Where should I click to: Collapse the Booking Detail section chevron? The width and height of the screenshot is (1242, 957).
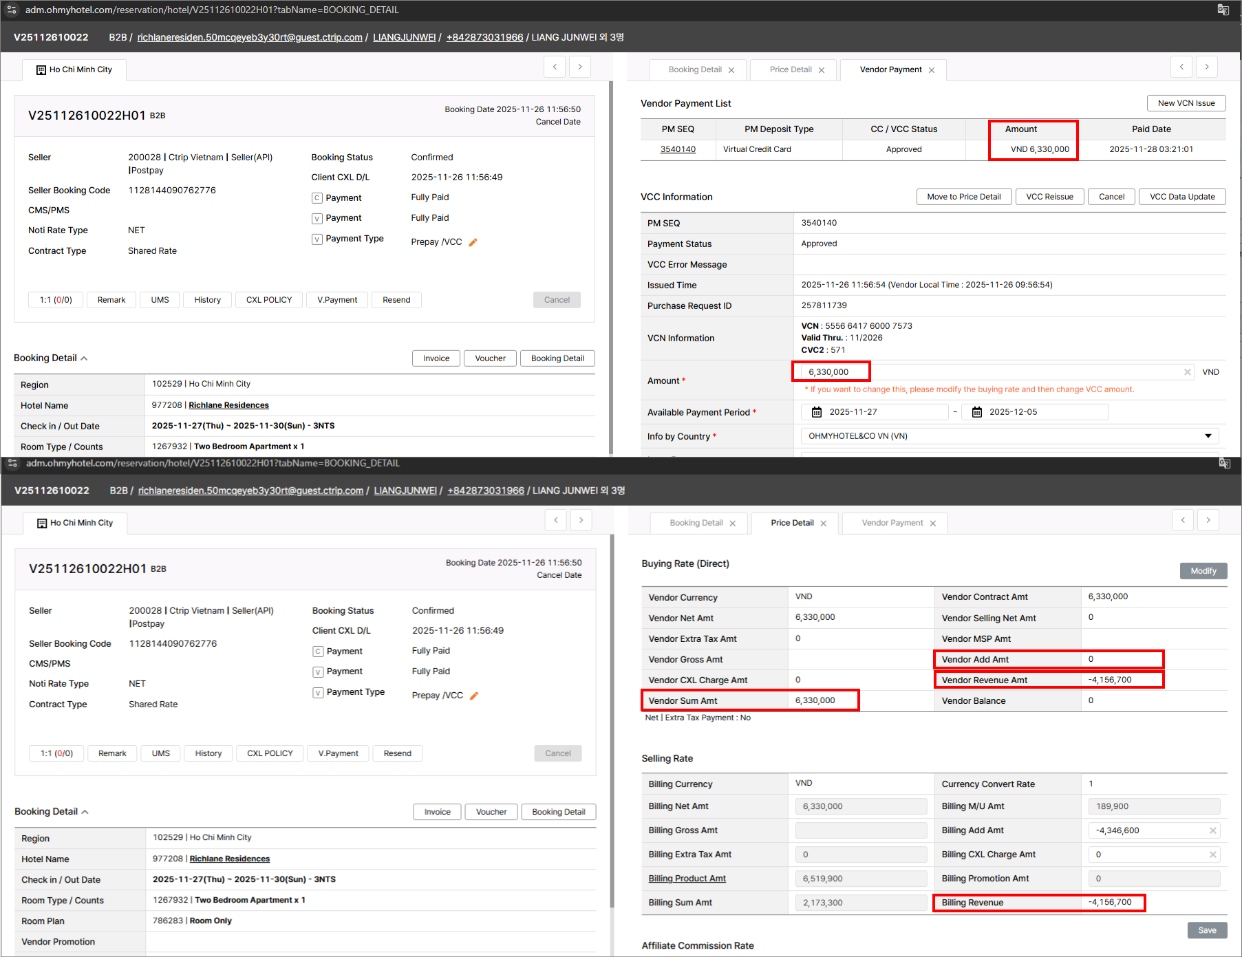84,358
